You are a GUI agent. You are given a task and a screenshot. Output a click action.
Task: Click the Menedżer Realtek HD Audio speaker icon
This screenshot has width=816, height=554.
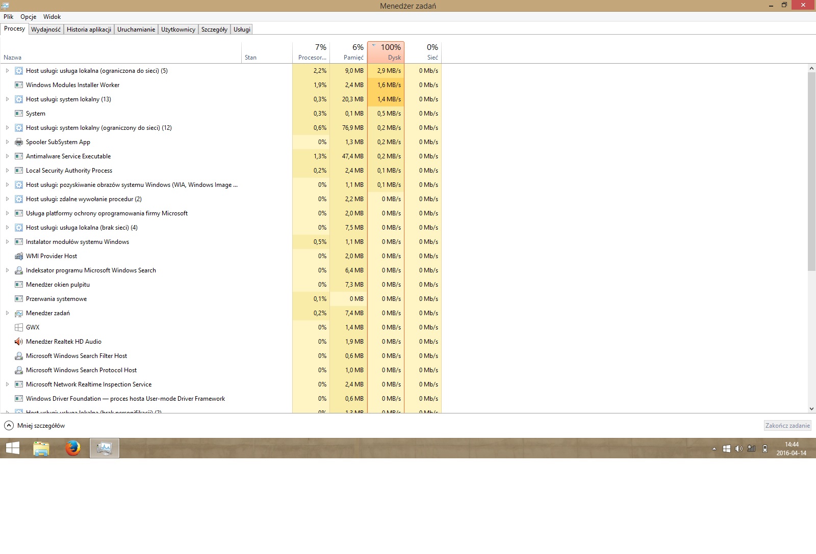coord(19,342)
